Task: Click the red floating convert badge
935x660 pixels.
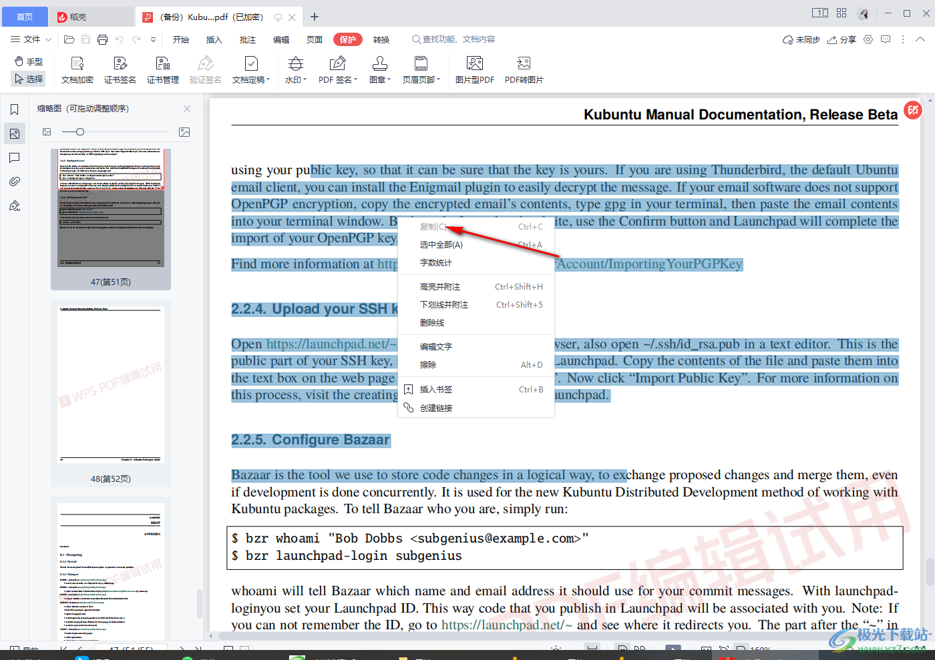Action: [x=913, y=110]
